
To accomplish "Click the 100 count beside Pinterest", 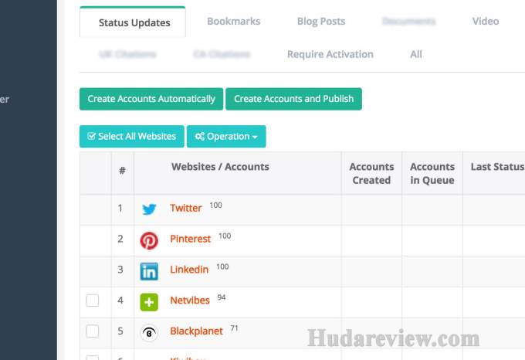I will pyautogui.click(x=225, y=236).
